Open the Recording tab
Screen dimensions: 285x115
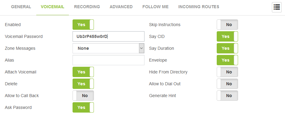click(x=87, y=7)
